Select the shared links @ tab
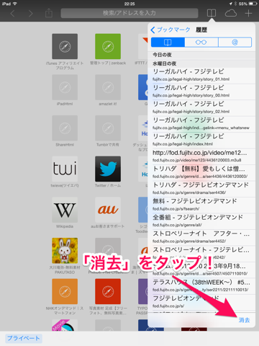 [x=235, y=43]
